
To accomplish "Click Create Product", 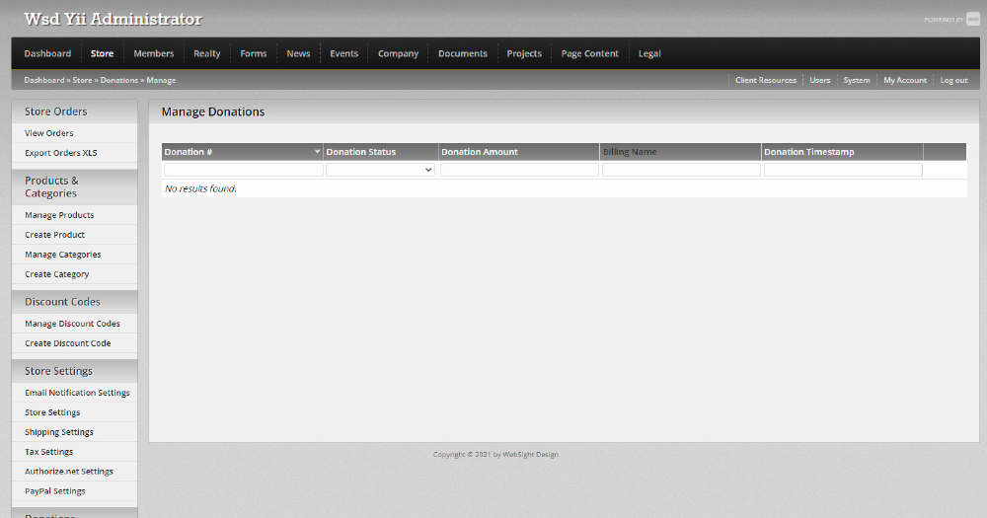I will [x=54, y=234].
